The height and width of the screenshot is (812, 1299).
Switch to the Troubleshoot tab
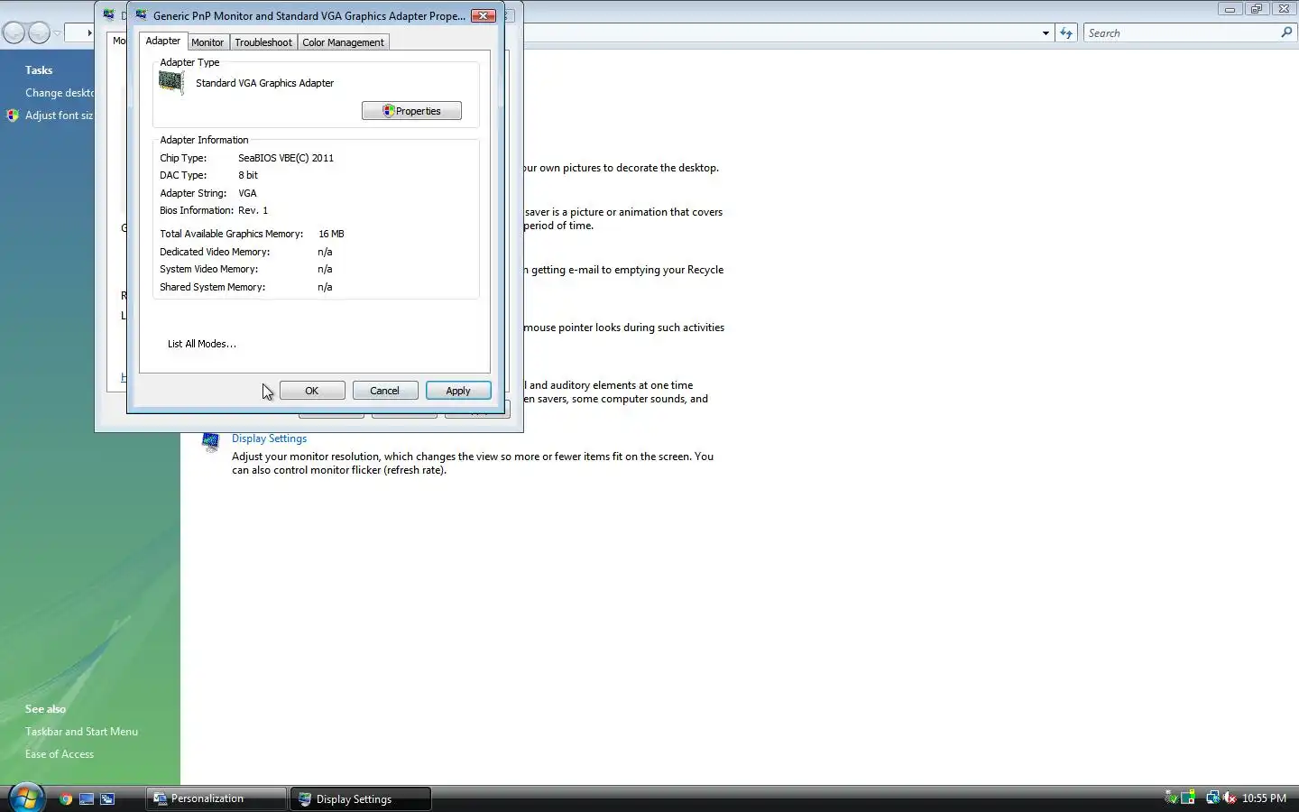pos(263,42)
